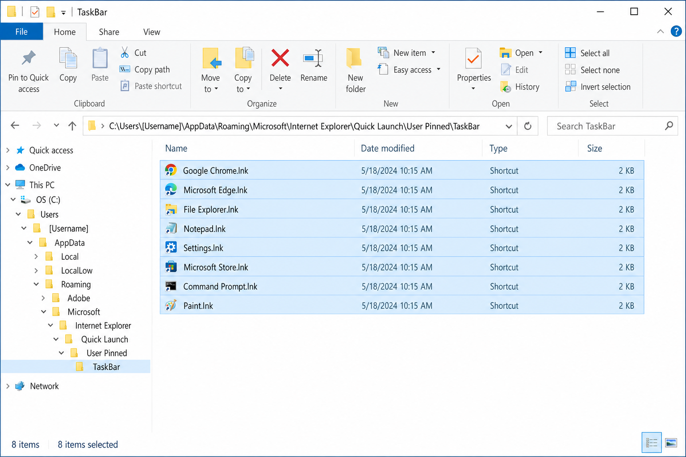Open the File menu tab
Screen dimensions: 686x457
pos(21,32)
